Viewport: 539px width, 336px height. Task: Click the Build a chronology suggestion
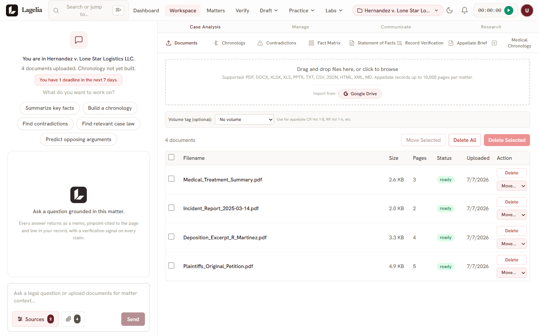tap(110, 108)
